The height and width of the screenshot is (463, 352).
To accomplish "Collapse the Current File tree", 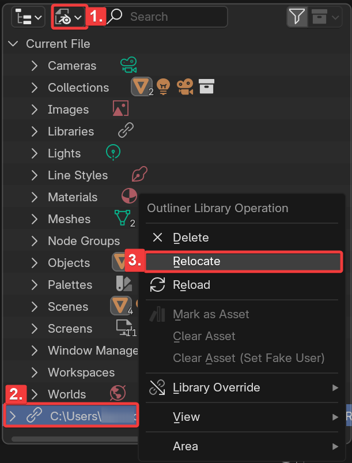I will click(x=13, y=44).
